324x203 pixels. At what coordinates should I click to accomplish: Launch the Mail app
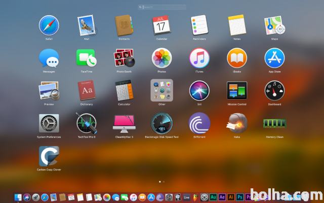tap(86, 25)
